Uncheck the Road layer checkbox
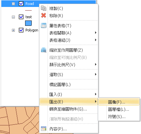141x134 pixels. [x=21, y=4]
